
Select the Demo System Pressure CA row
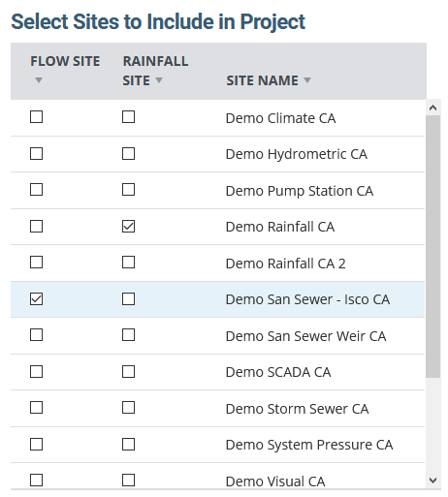point(217,445)
